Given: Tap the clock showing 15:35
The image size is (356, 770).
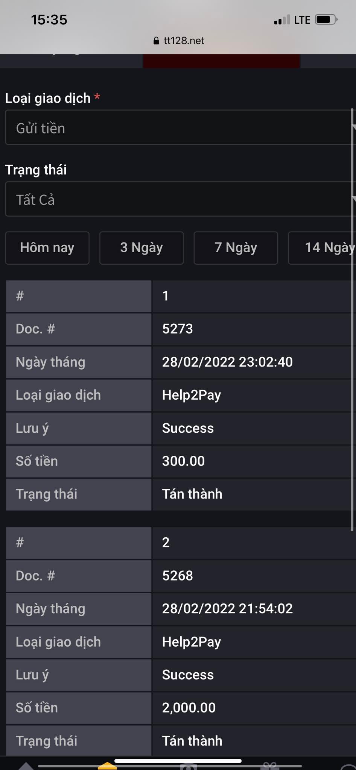Looking at the screenshot, I should click(49, 20).
